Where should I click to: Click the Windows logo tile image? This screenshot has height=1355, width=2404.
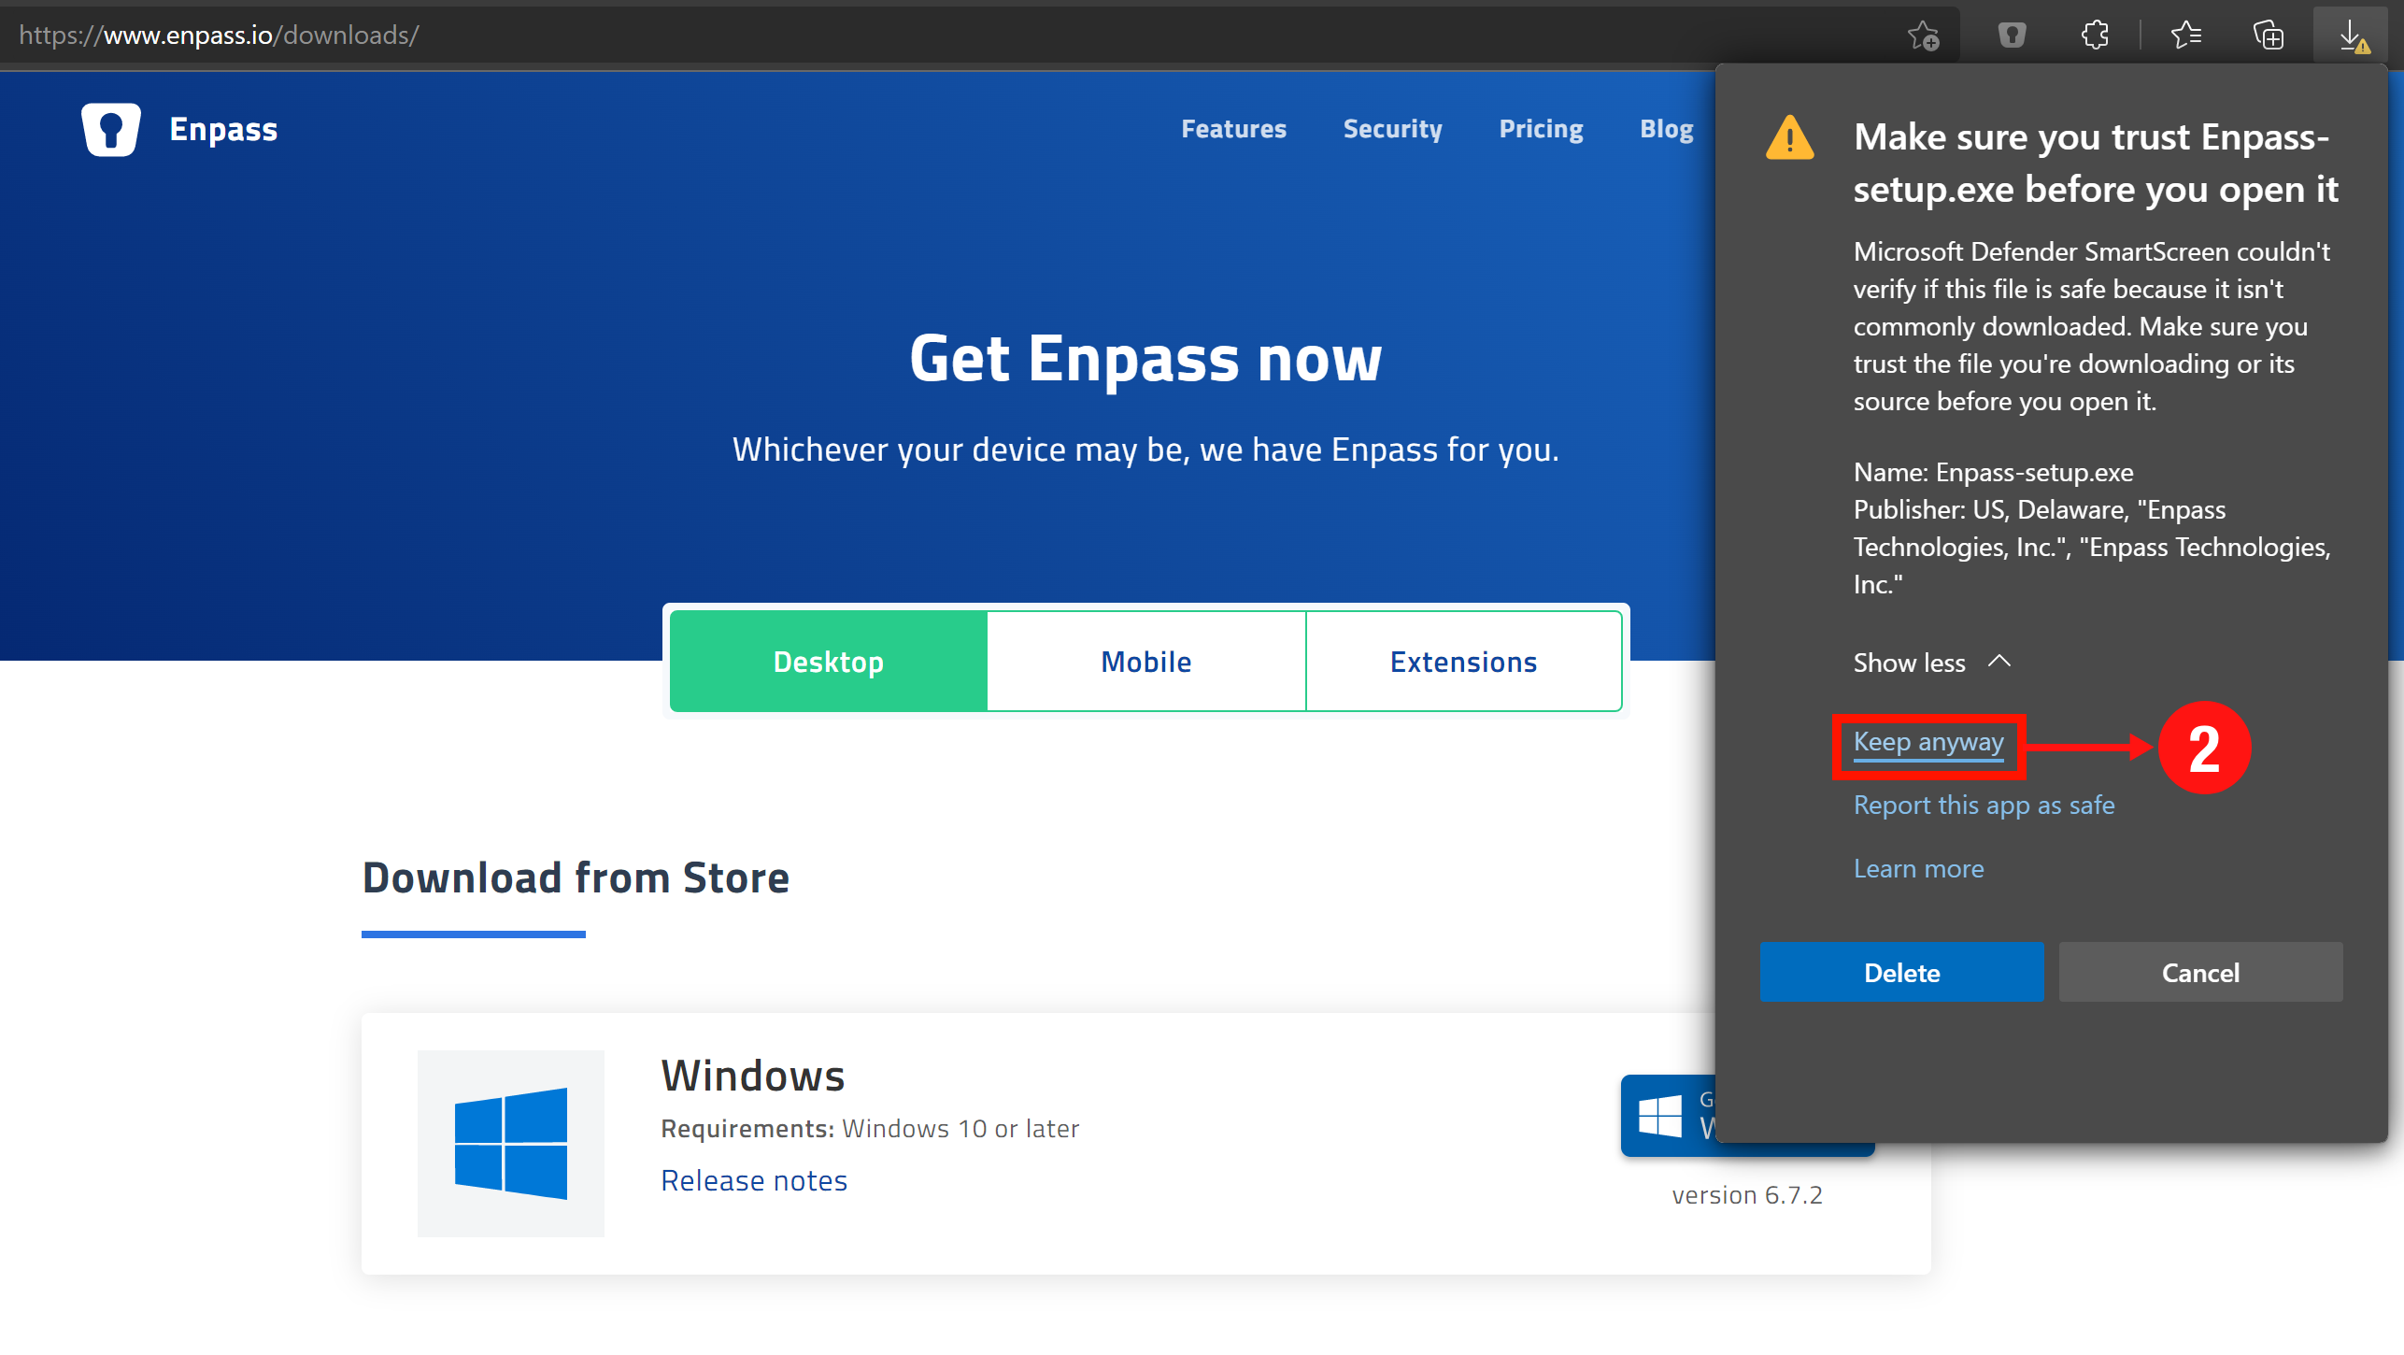point(511,1143)
